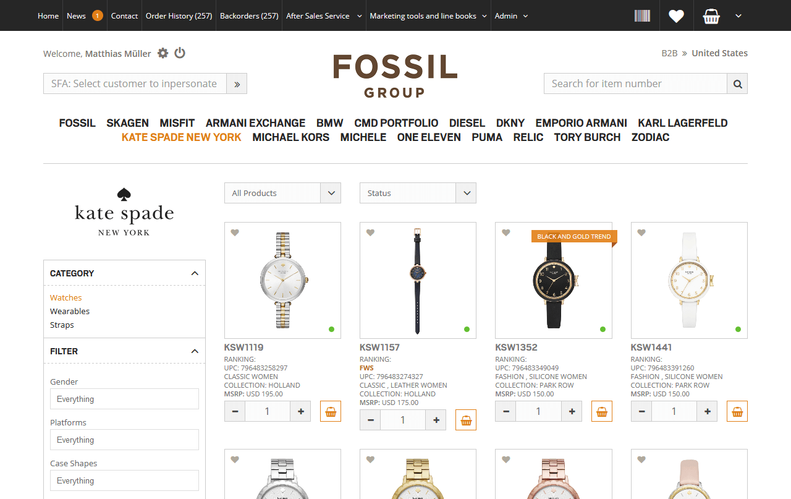Open the shopping basket in header
Image resolution: width=791 pixels, height=499 pixels.
coord(711,16)
